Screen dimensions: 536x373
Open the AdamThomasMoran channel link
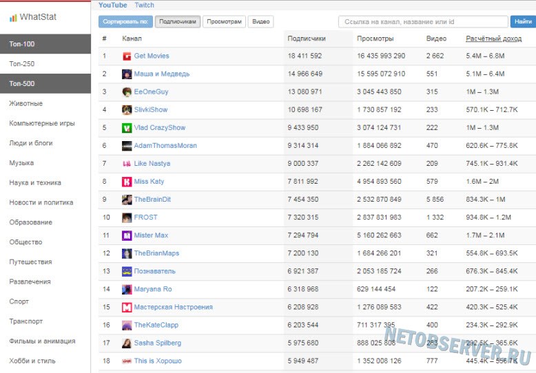point(165,146)
